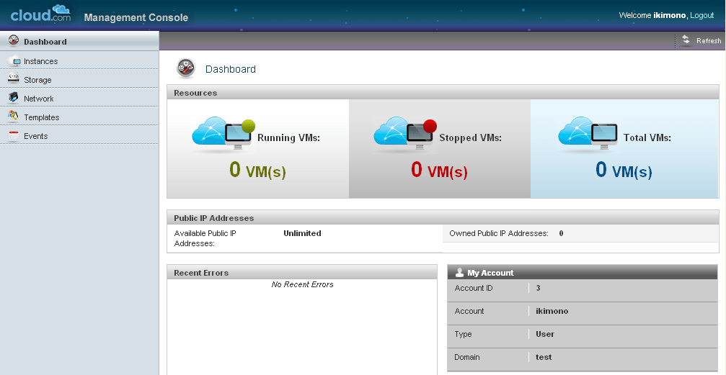Click the Running VMs label
Screen dimensions: 726x375
[288, 137]
